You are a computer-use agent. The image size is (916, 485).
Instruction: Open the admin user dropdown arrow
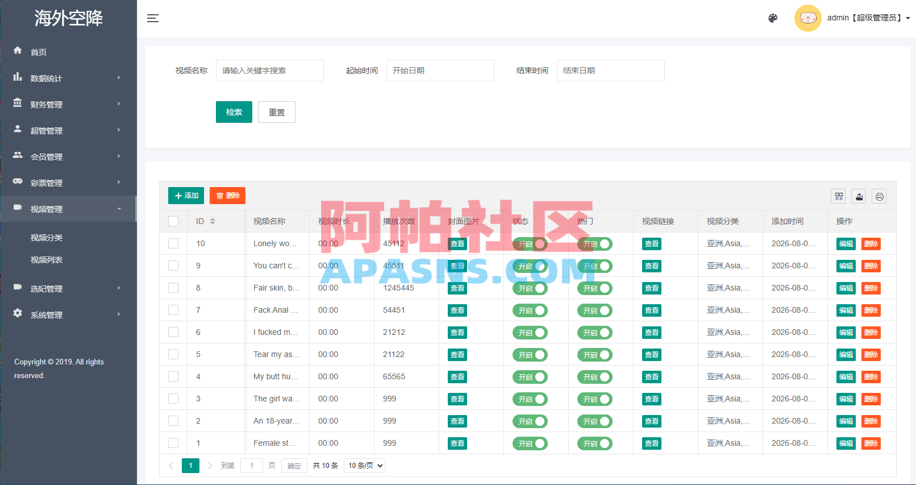coord(908,18)
